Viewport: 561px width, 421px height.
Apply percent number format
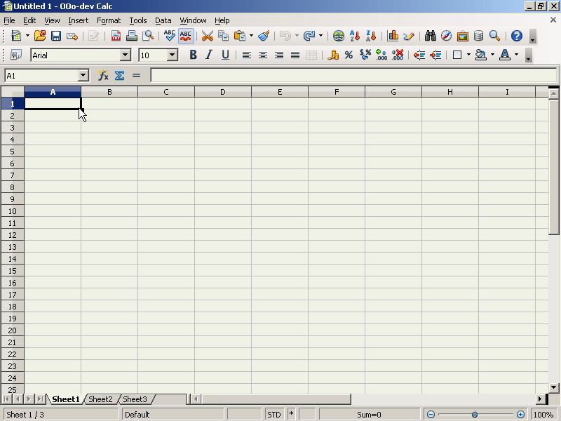pos(349,55)
